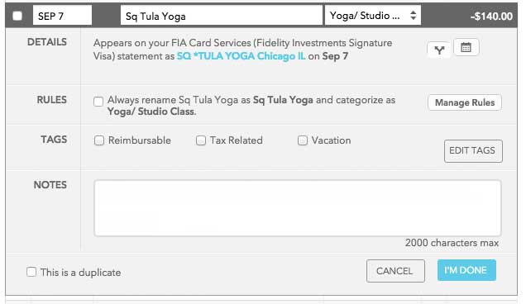The width and height of the screenshot is (526, 304).
Task: Edit the Sq Tula Yoga description field
Action: tap(222, 16)
